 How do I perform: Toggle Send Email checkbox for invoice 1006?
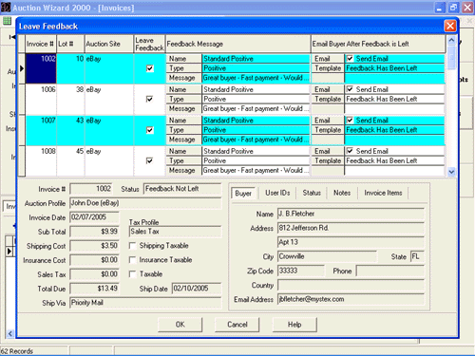click(x=350, y=89)
